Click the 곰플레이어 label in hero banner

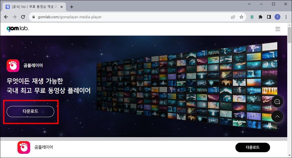33,65
